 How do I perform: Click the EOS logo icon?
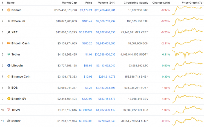[x=9, y=88]
